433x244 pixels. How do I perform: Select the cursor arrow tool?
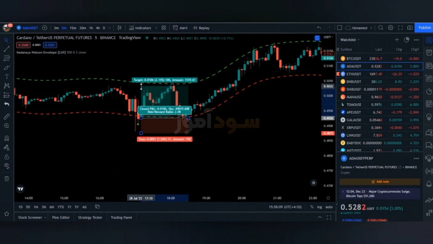(x=6, y=40)
